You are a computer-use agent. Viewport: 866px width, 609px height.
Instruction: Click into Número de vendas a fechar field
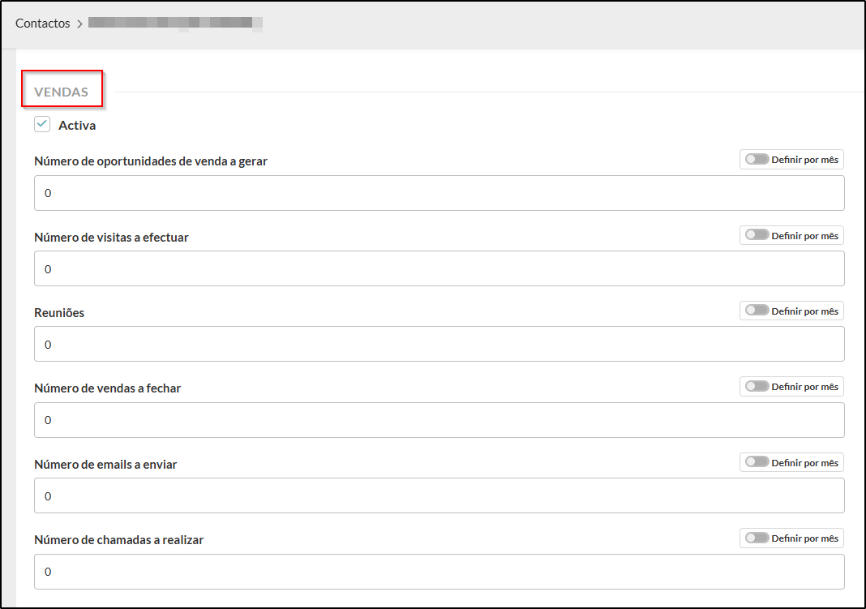(x=439, y=420)
